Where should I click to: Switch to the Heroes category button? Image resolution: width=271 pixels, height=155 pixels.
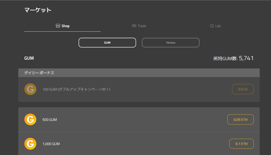171,43
